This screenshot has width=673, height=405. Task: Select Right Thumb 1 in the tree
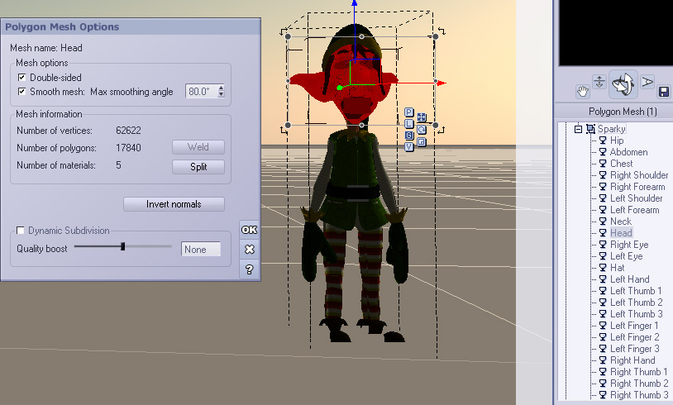point(638,372)
